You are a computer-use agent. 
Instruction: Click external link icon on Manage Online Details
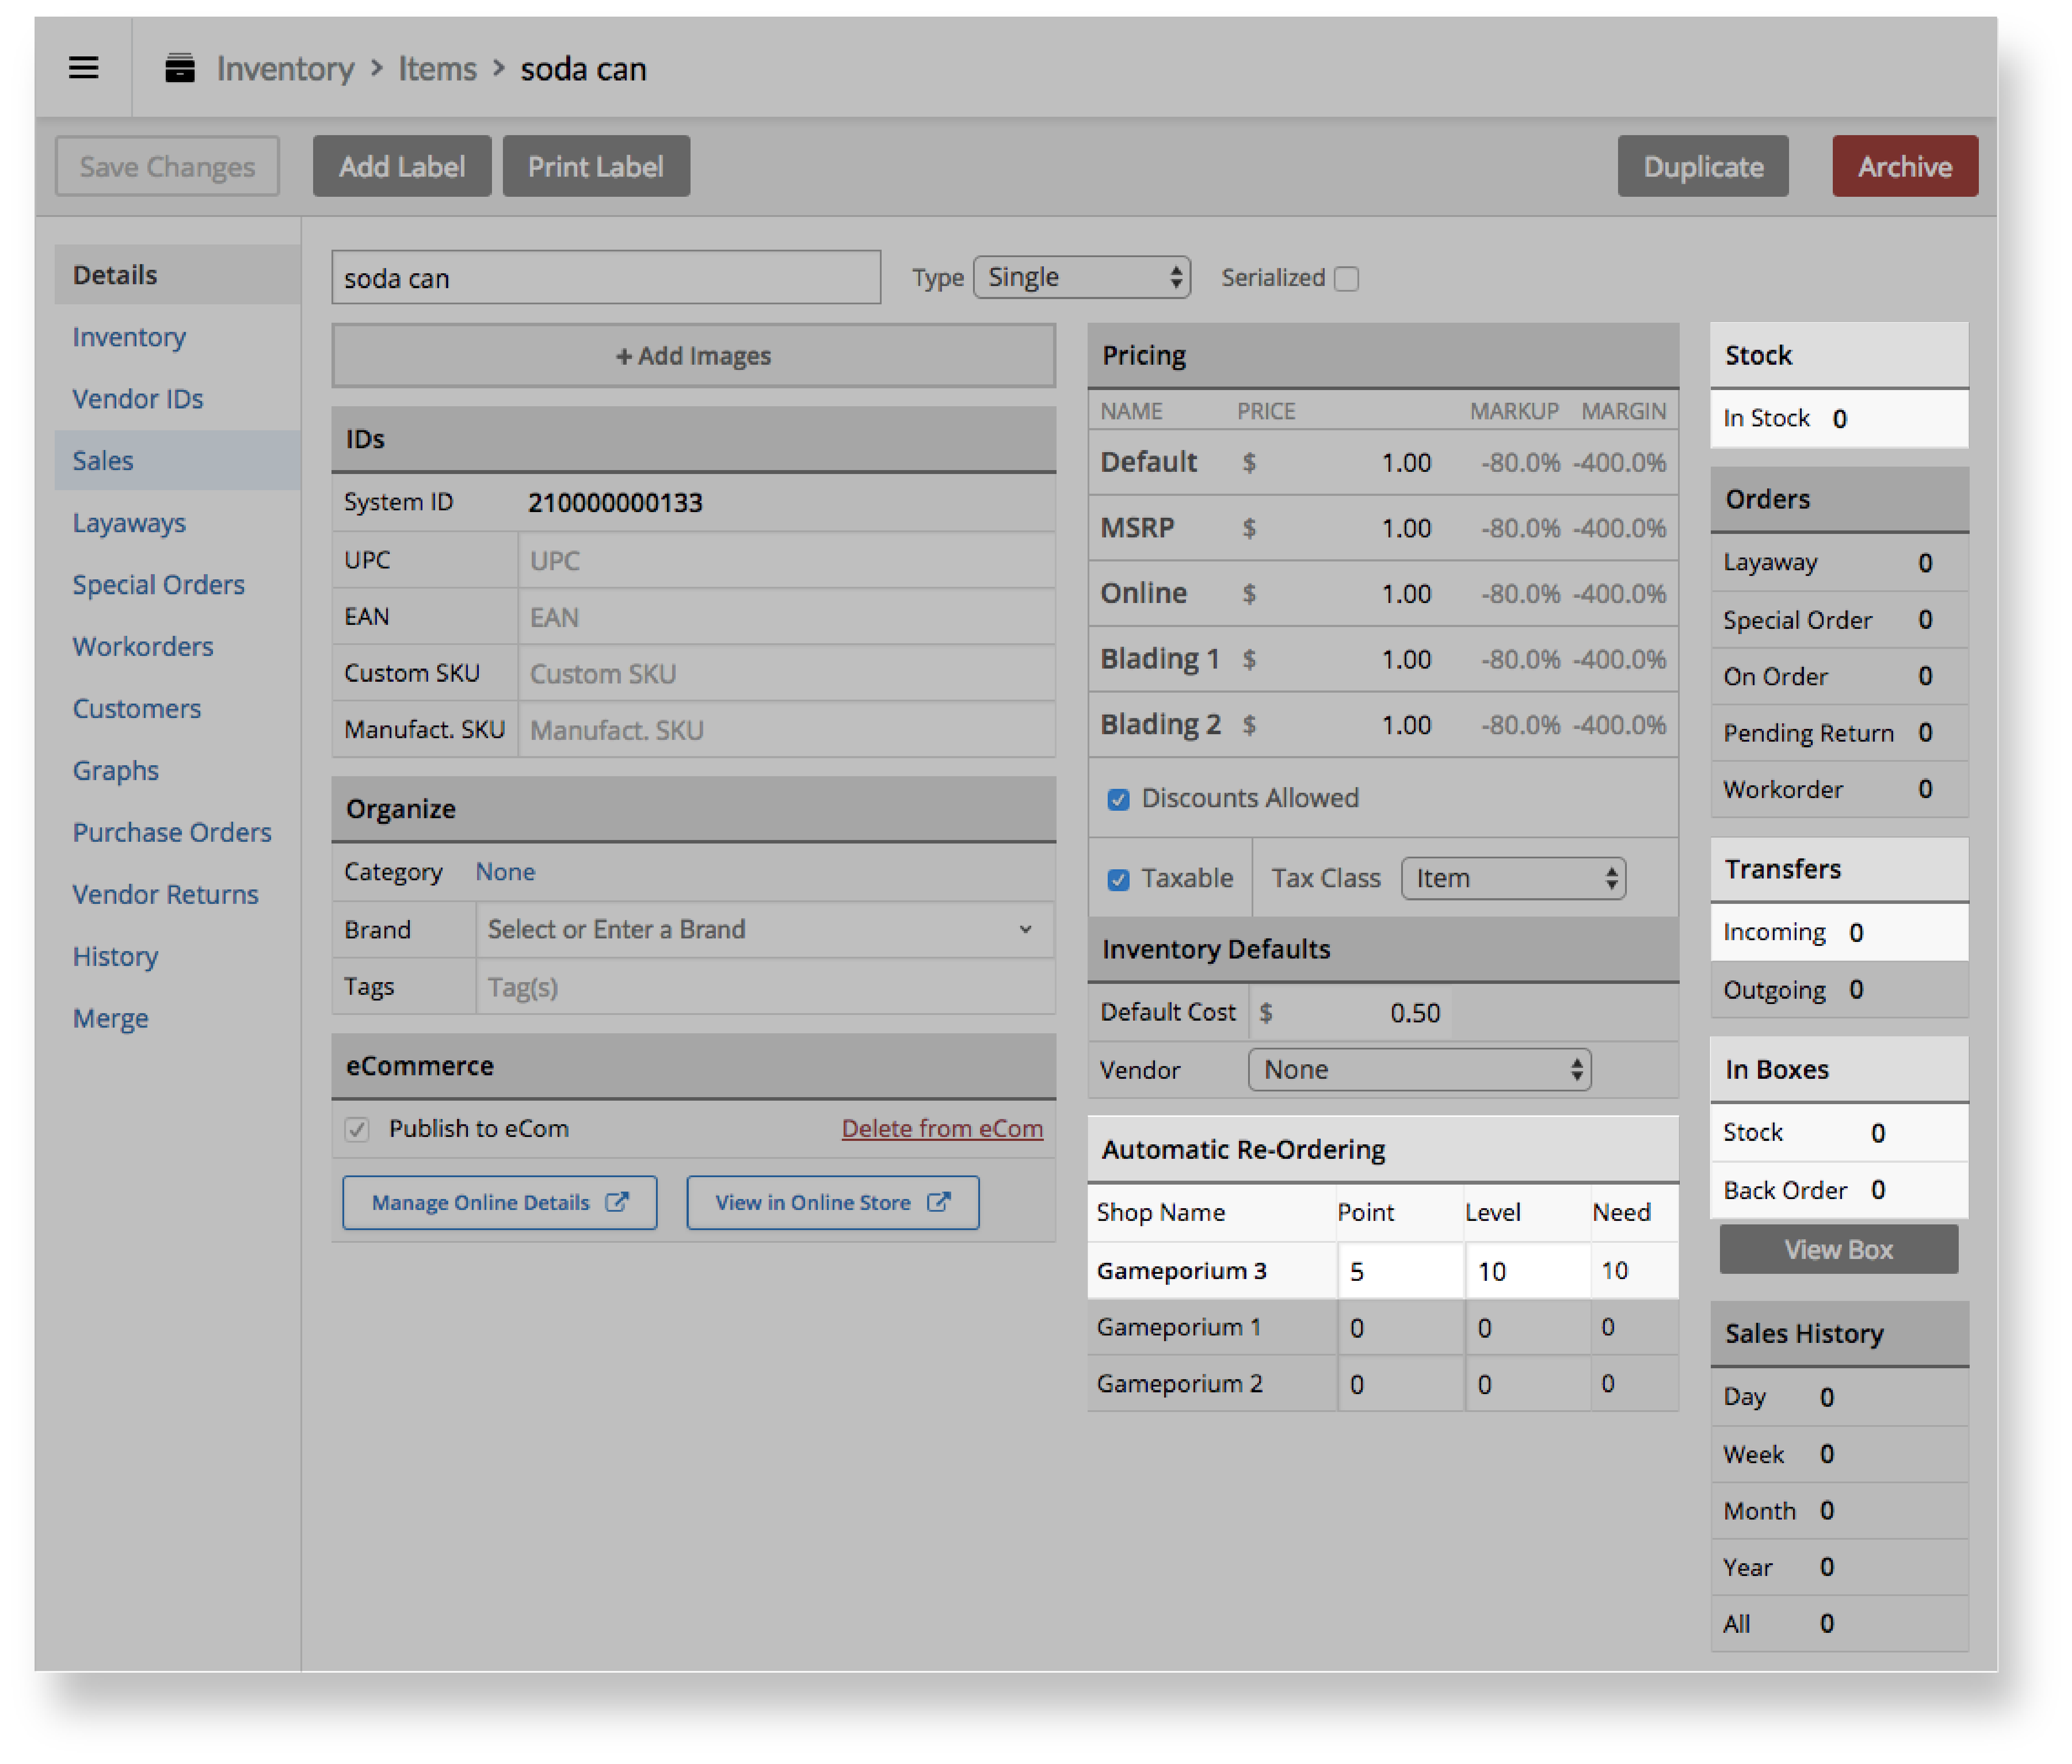click(617, 1202)
